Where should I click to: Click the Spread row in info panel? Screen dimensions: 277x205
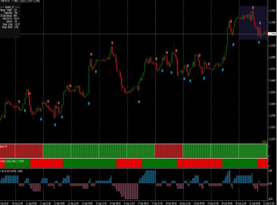tap(11, 21)
